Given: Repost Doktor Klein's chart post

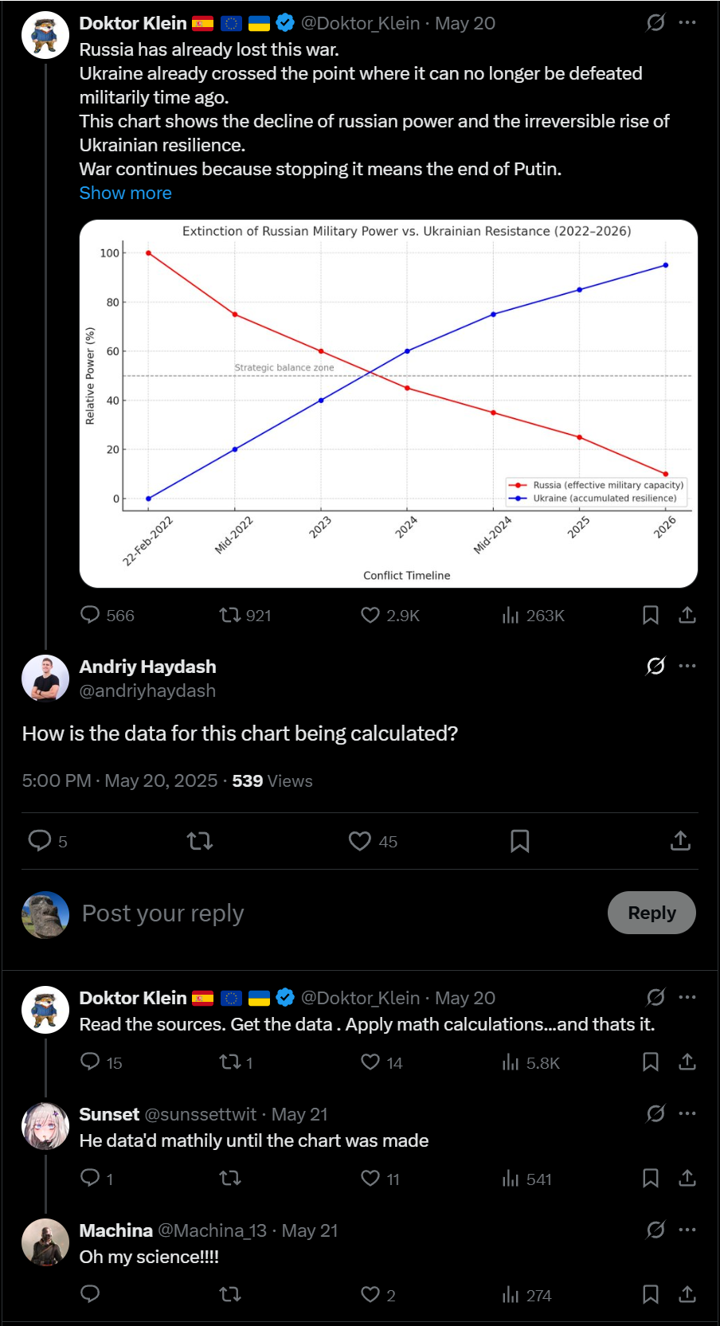Looking at the screenshot, I should click(230, 615).
